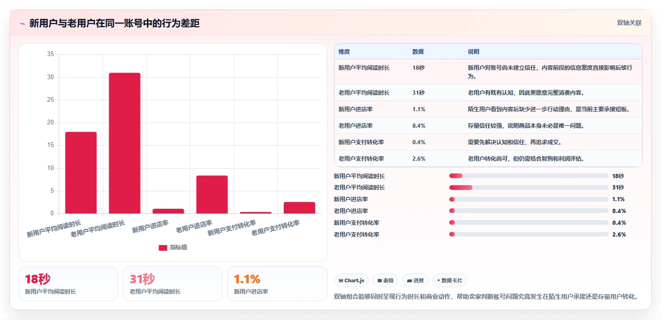661x320 pixels.
Task: Click the note 需要先解决认知和信任，再追求成交。
Action: click(x=515, y=142)
